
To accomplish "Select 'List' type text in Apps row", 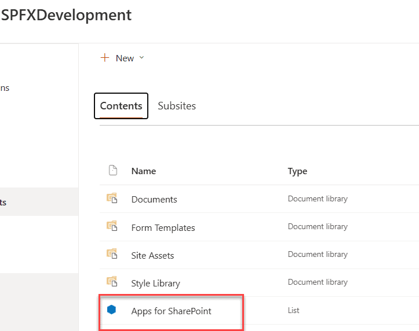I will pos(293,311).
